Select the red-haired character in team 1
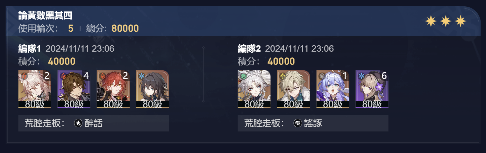This screenshot has height=153, width=486. pos(113,89)
